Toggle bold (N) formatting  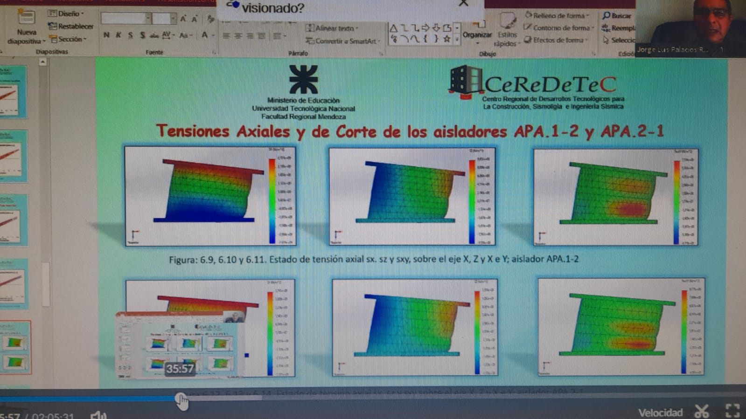(106, 35)
